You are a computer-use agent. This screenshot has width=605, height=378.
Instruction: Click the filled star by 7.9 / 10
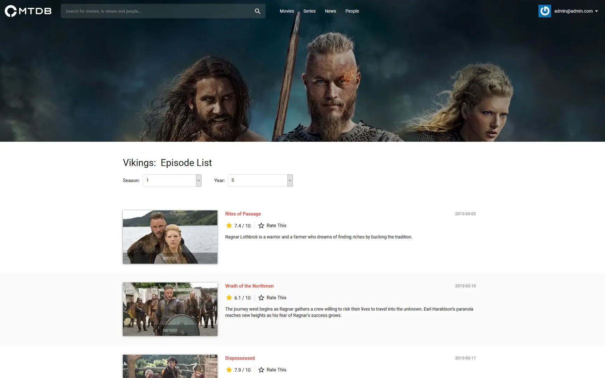coord(229,370)
